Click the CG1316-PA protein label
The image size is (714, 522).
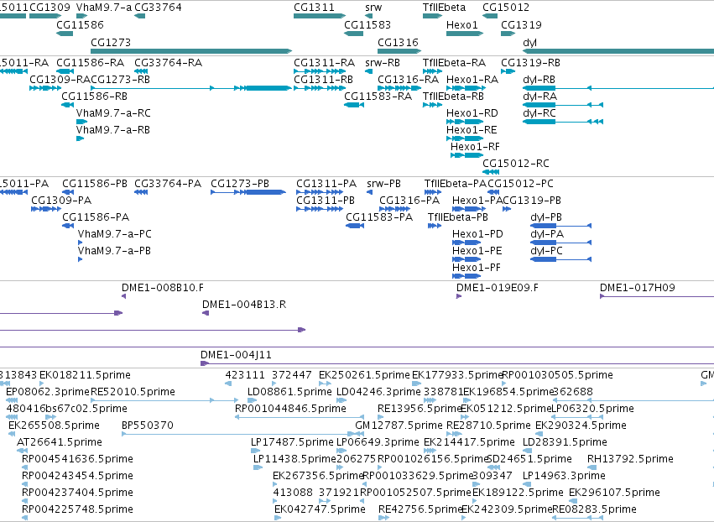(409, 201)
